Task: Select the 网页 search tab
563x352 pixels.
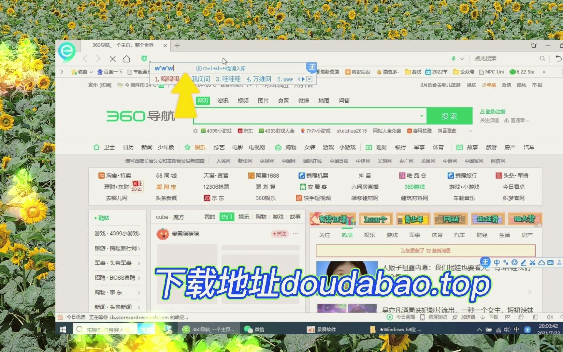Action: [203, 101]
